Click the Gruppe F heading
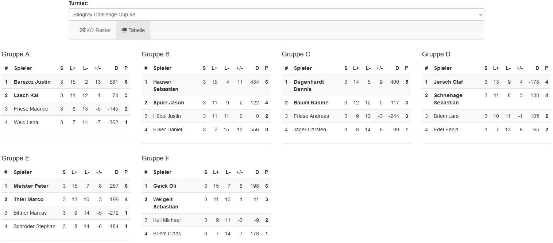Viewport: 553px width, 243px height. pyautogui.click(x=155, y=158)
